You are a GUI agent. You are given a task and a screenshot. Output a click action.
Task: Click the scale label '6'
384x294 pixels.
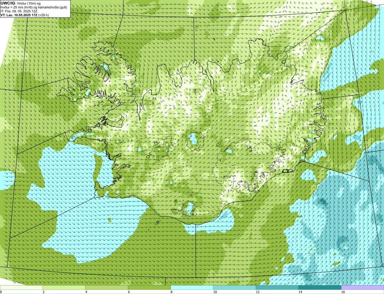coord(129,292)
